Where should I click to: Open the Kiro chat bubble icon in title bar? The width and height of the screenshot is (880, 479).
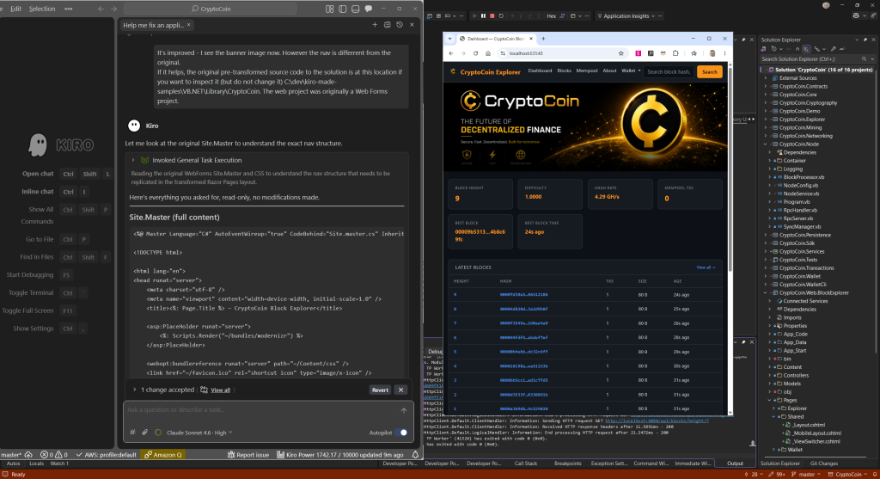click(x=369, y=9)
